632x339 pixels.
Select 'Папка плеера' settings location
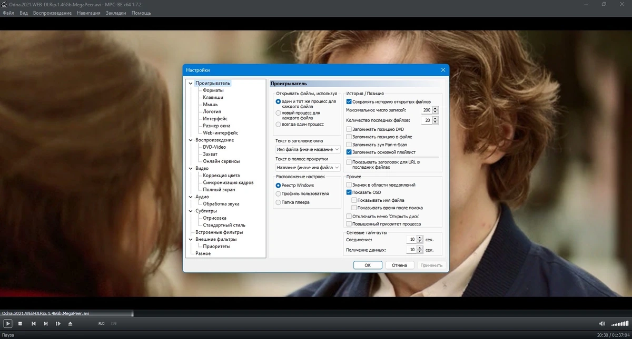(x=279, y=202)
